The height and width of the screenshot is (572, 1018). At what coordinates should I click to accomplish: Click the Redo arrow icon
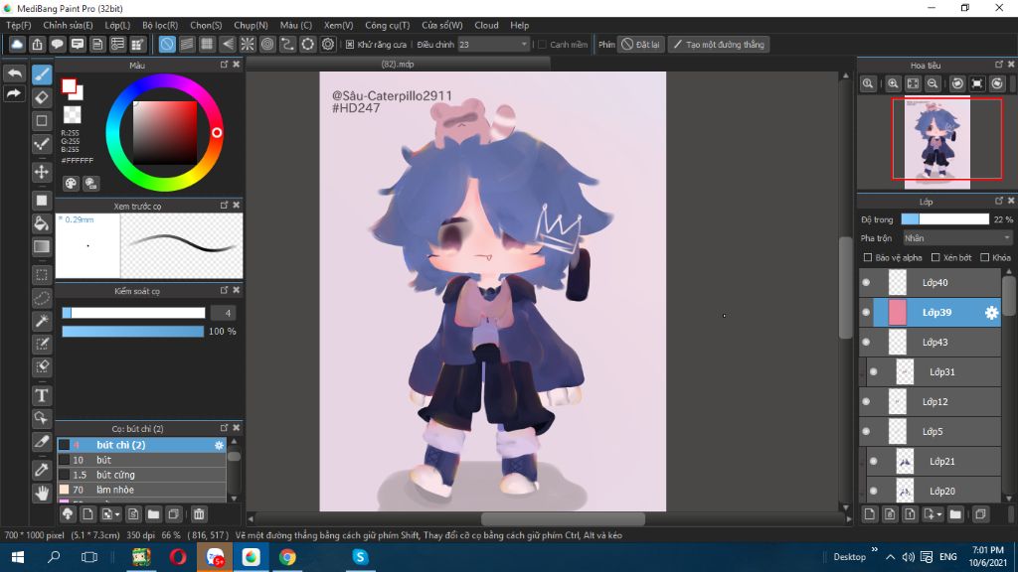14,93
